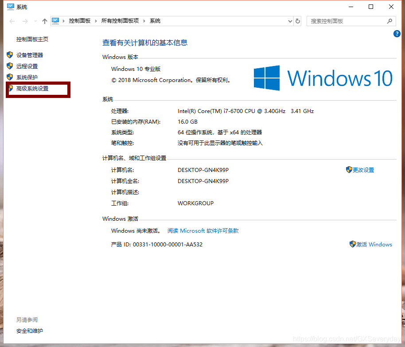Click 激活 Windows activation link
The image size is (405, 347).
[374, 245]
